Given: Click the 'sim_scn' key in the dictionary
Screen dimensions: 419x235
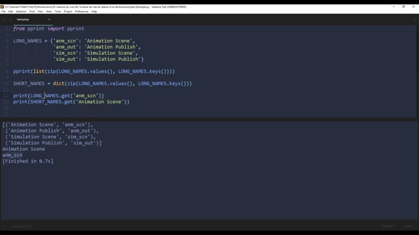Looking at the screenshot, I should [65, 53].
